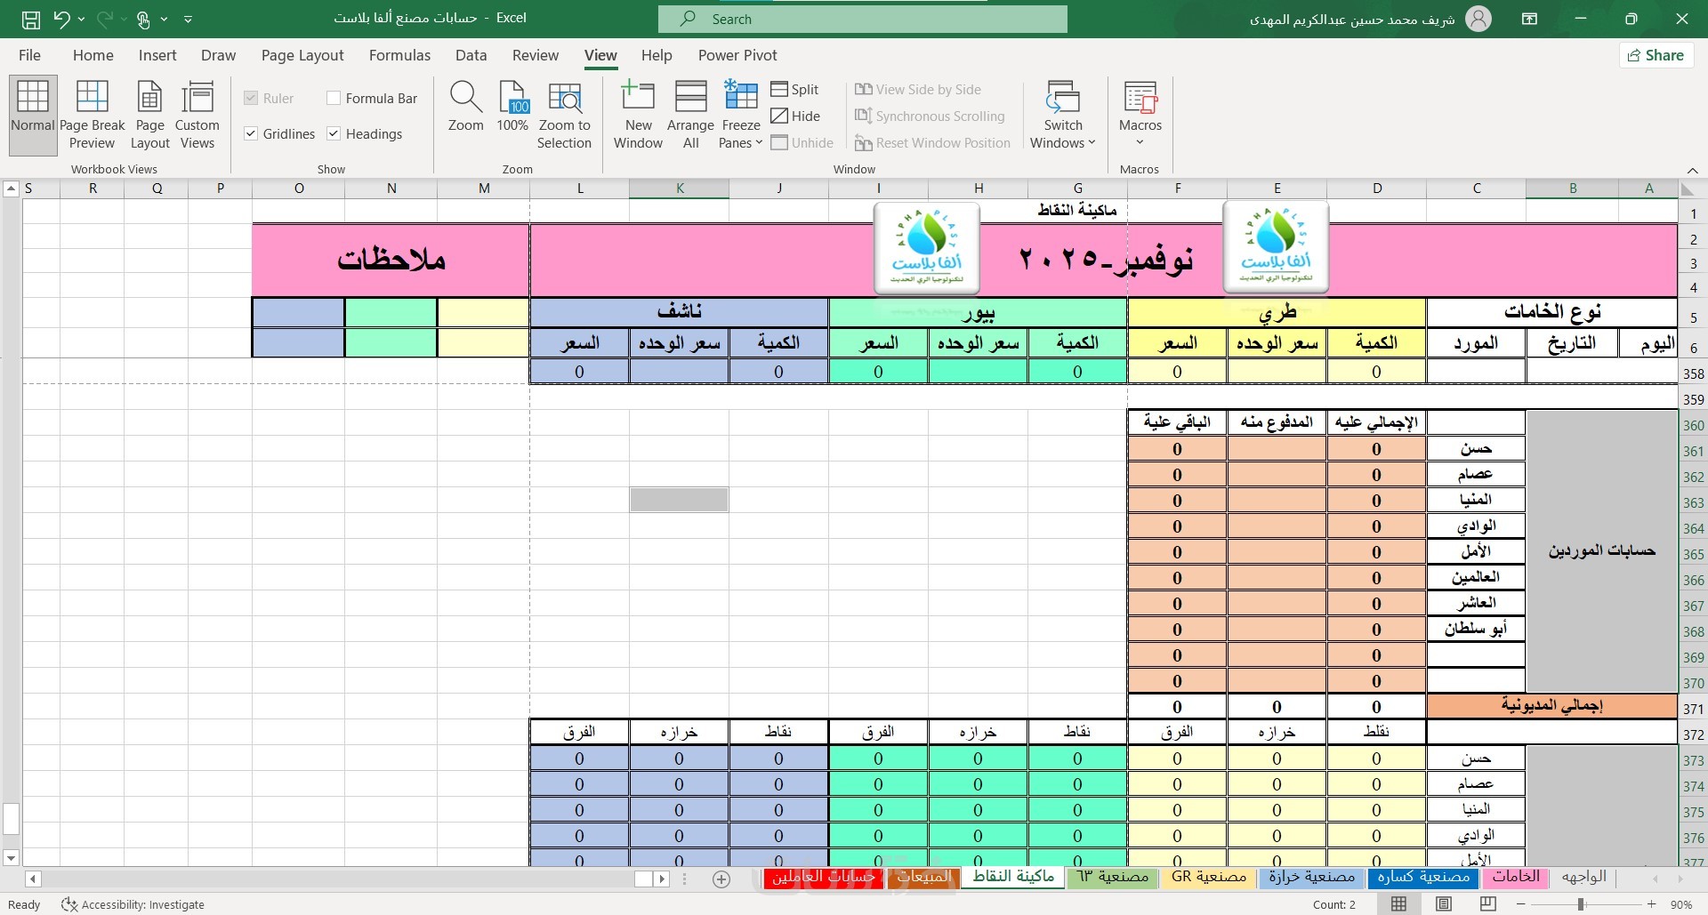Click the horizontal scrollbar thumb
Viewport: 1708px width, 915px height.
point(644,879)
